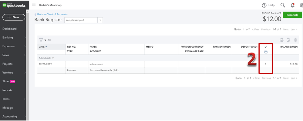The height and width of the screenshot is (121, 303).
Task: Open Mileage in the sidebar
Action: coord(8,108)
